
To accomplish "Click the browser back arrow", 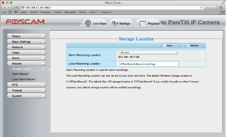I will click(x=5, y=7).
